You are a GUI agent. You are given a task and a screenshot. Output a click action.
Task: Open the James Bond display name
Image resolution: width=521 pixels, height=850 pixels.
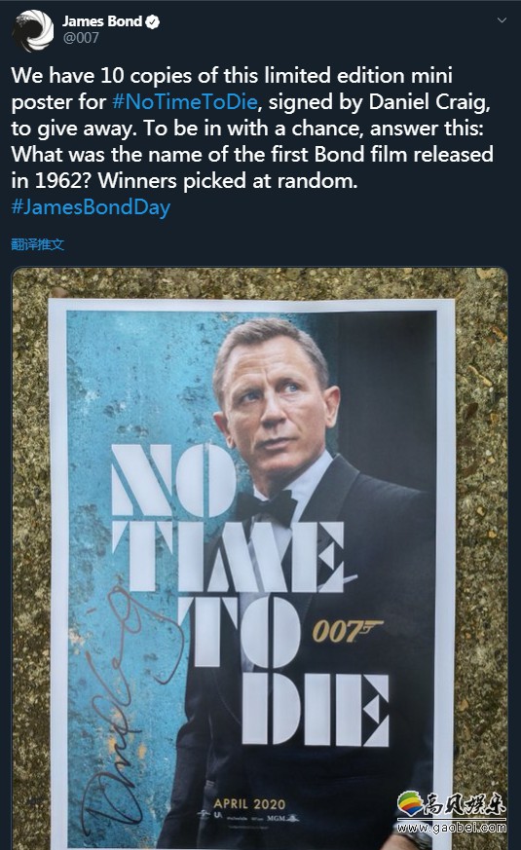pos(102,21)
